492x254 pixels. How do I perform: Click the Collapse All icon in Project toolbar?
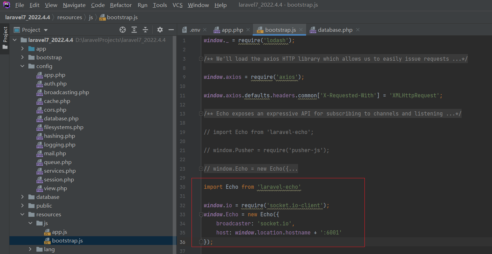(145, 30)
